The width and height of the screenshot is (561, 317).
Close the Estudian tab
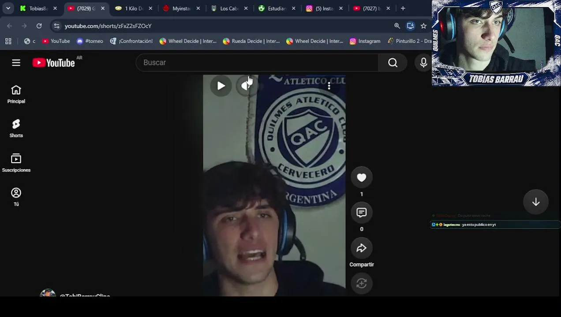pyautogui.click(x=293, y=8)
